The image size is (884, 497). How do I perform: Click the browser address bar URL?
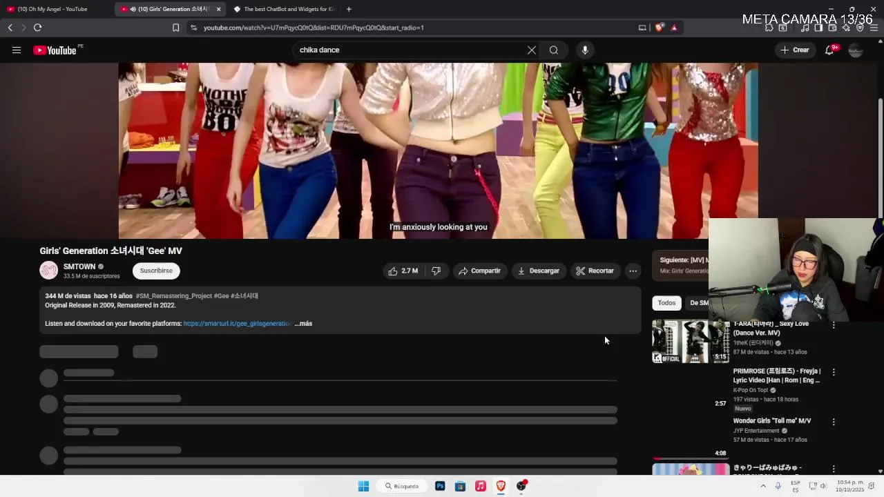click(314, 28)
